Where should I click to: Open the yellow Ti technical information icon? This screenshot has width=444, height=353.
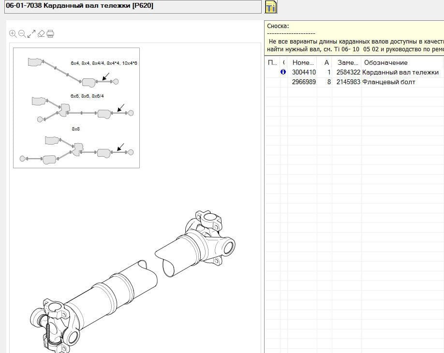pyautogui.click(x=271, y=7)
